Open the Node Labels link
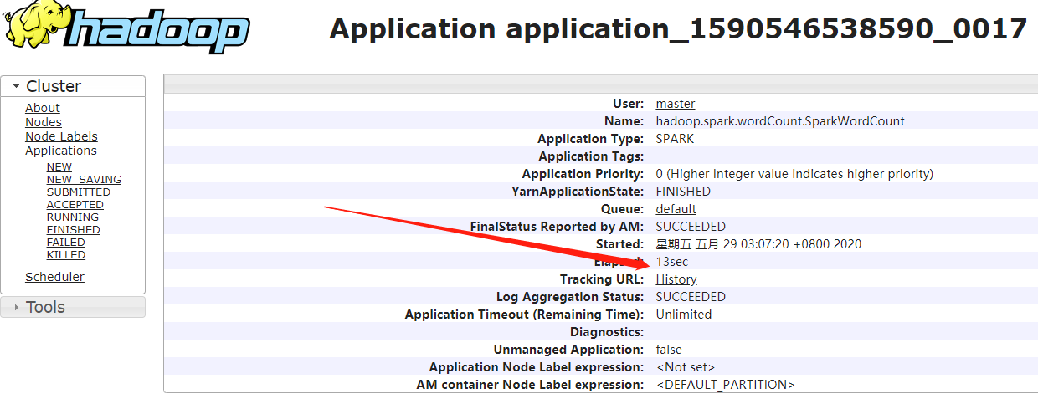Image resolution: width=1038 pixels, height=404 pixels. (x=61, y=136)
